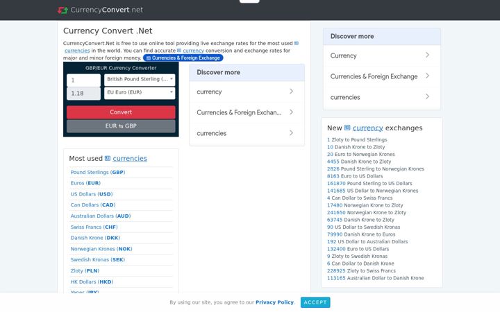This screenshot has width=500, height=312.
Task: Open Norwegian Krones (NOK) in the Most used list
Action: 101,249
